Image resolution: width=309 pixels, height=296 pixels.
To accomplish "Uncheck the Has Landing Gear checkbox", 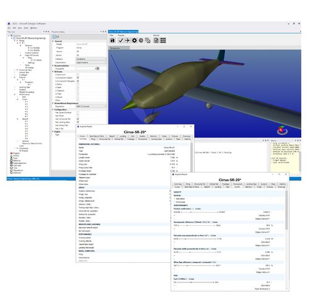I will pyautogui.click(x=78, y=122).
